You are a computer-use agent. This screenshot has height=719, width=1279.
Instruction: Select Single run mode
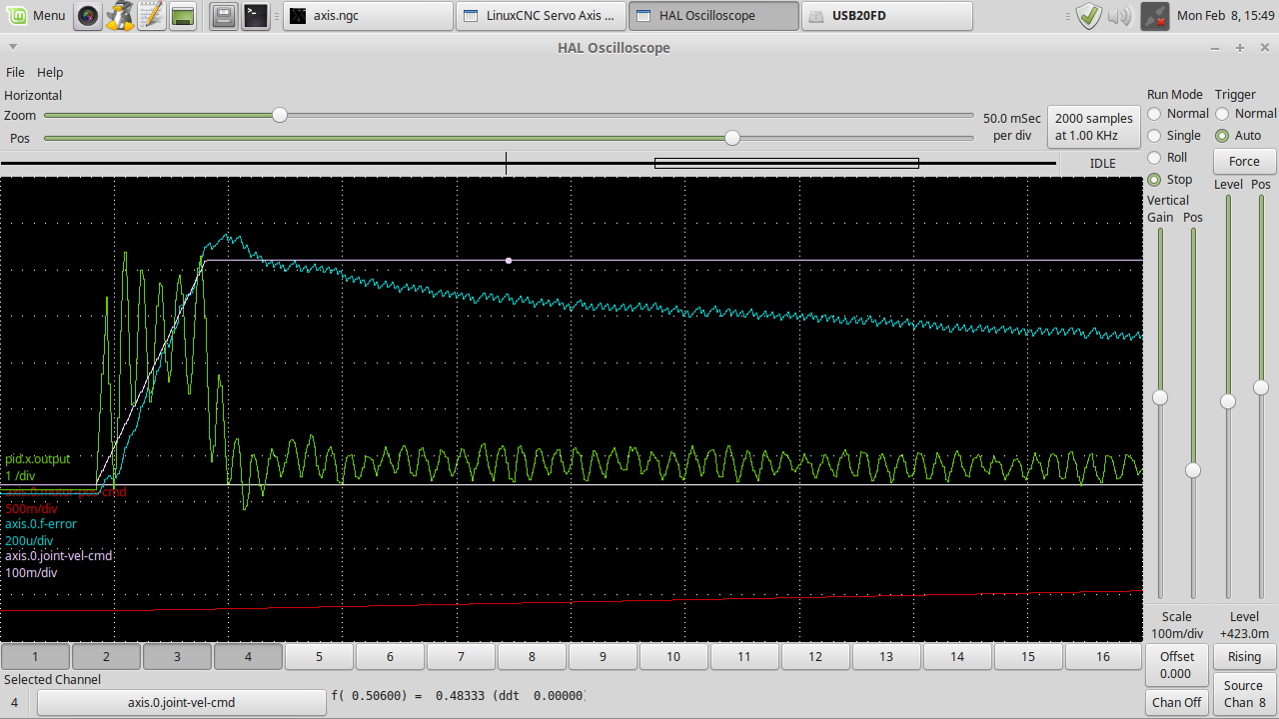[x=1174, y=136]
